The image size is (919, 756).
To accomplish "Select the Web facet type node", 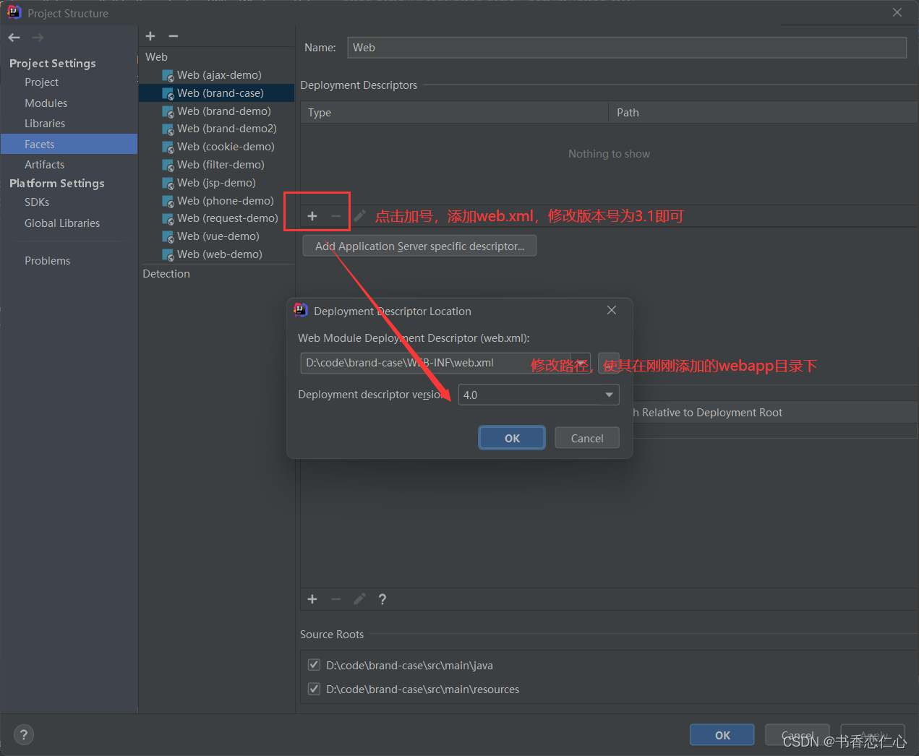I will pyautogui.click(x=156, y=57).
